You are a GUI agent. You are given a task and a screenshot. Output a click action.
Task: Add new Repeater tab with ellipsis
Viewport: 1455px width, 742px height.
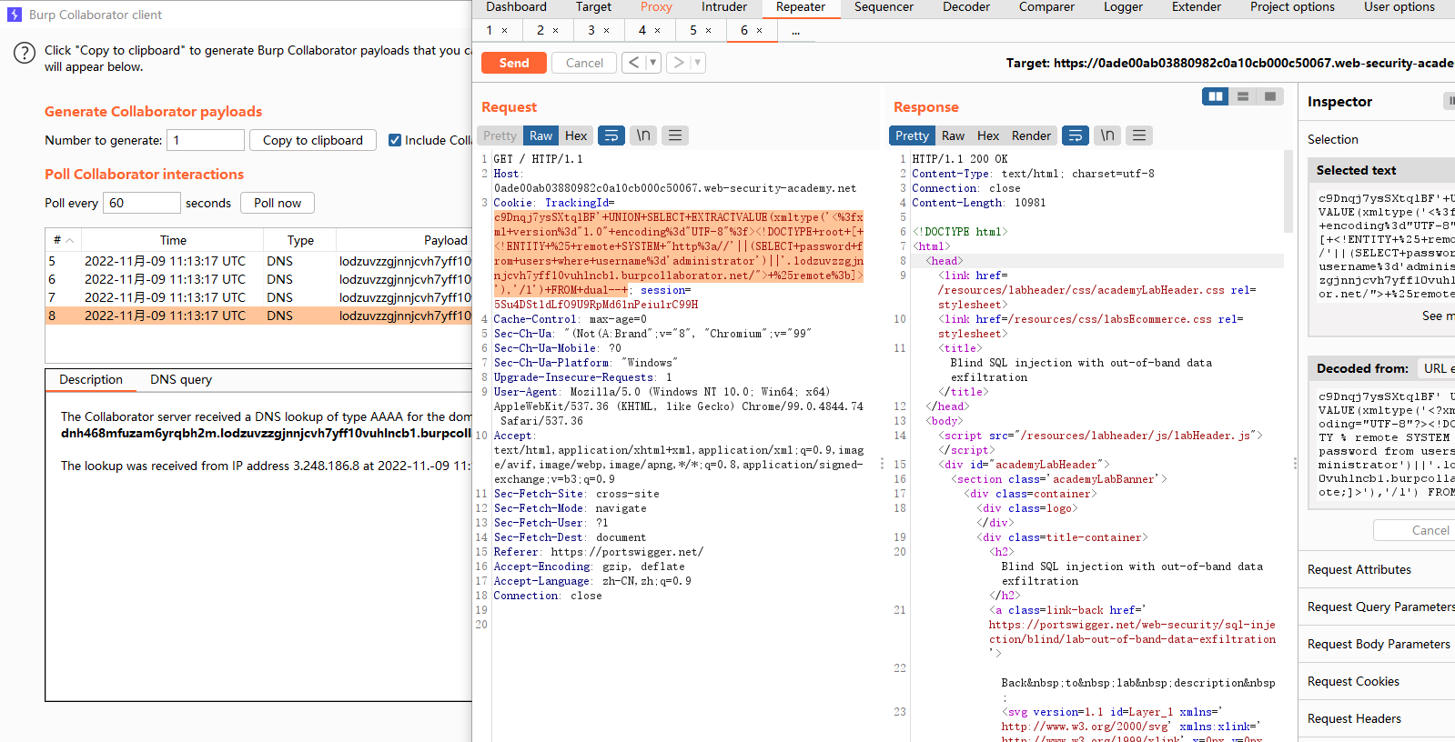pyautogui.click(x=796, y=31)
